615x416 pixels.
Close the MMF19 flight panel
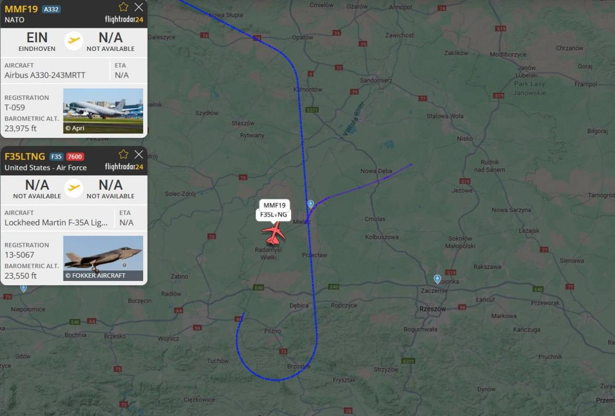point(139,7)
